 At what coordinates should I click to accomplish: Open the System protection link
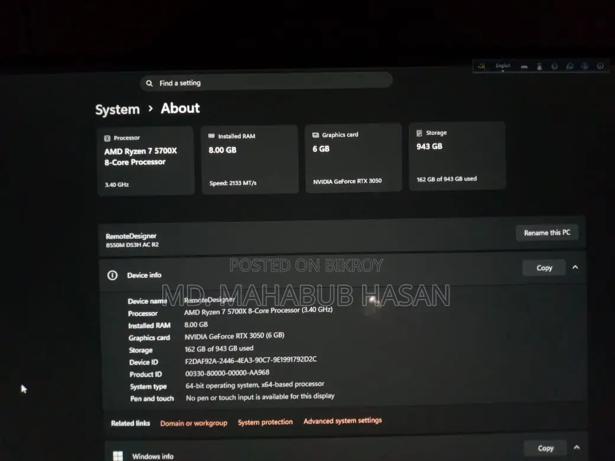pyautogui.click(x=265, y=422)
